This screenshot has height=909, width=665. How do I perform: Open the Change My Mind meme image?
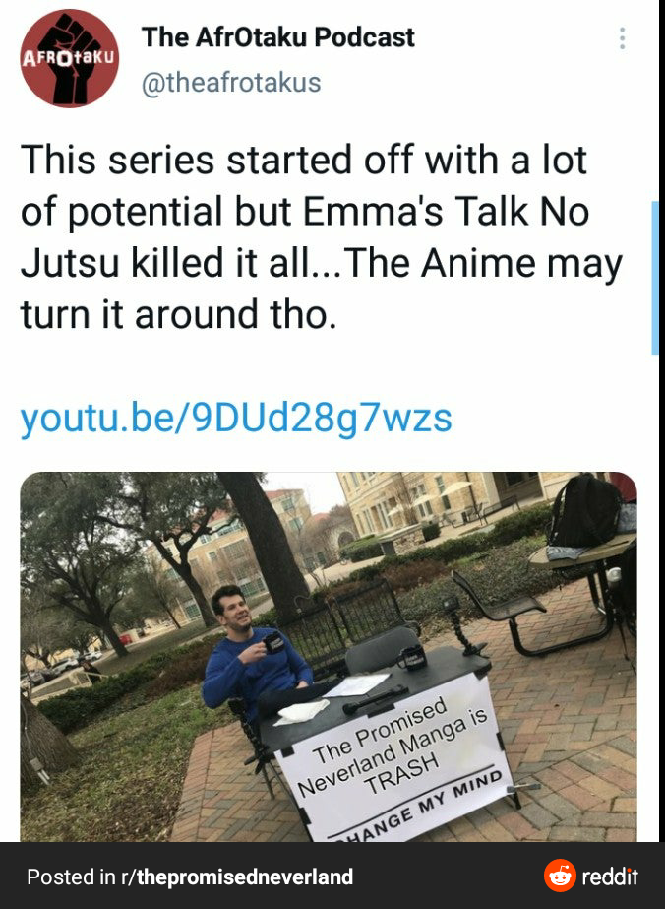(329, 656)
